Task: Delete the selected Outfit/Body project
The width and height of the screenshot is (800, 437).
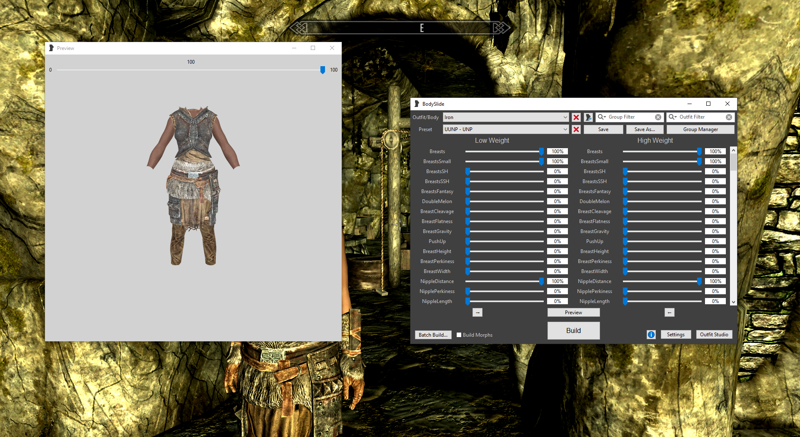Action: (576, 117)
